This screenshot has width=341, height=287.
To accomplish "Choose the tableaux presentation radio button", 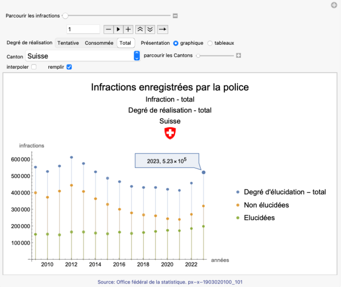I will (x=210, y=43).
